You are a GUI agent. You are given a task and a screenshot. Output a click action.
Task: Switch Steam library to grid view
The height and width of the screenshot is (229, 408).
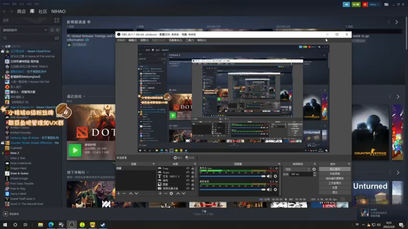tap(57, 20)
